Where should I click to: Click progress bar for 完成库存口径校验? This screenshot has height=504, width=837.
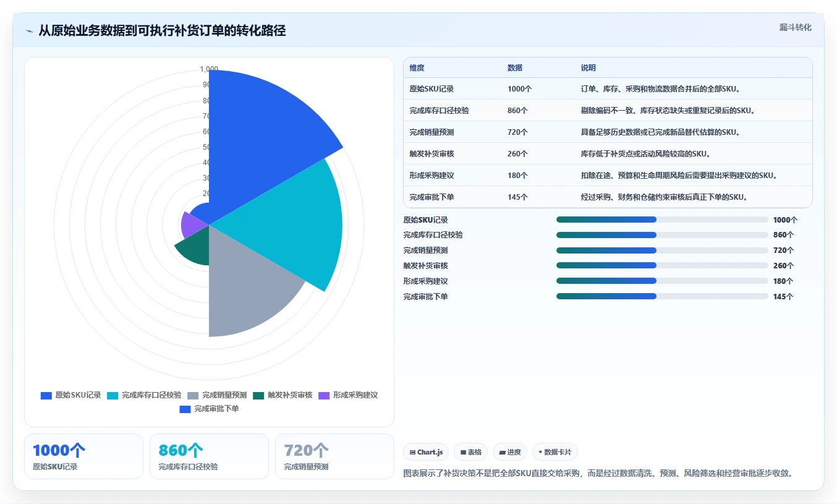pyautogui.click(x=662, y=235)
